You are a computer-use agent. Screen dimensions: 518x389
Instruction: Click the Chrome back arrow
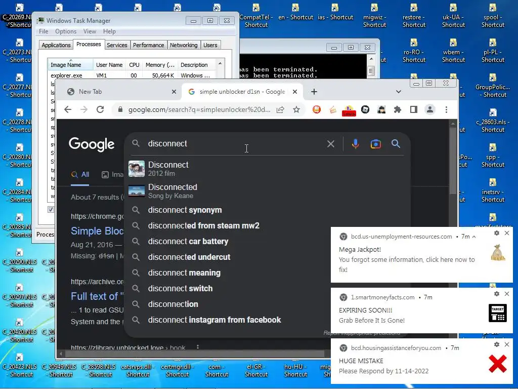[68, 109]
